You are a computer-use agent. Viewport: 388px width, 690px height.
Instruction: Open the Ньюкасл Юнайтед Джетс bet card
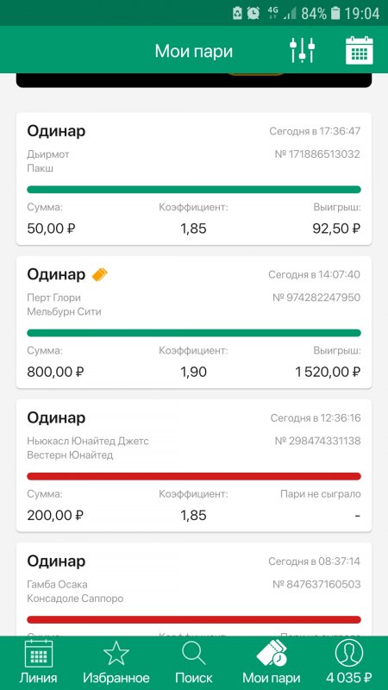click(194, 466)
